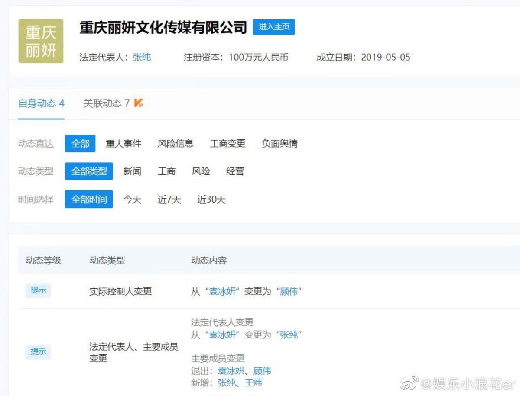520x396 pixels.
Task: Select 全部类型 in 动态类型 filter
Action: pos(89,171)
